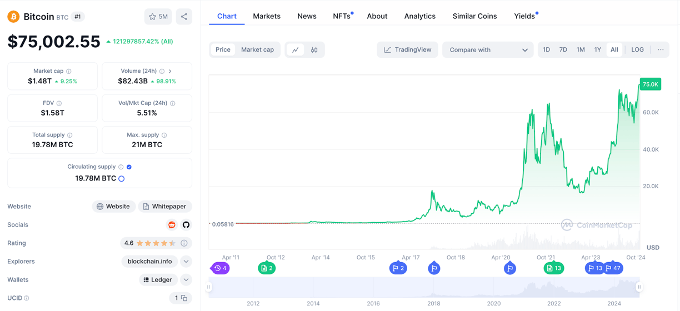Open chart more options ellipsis
The image size is (680, 311).
click(x=661, y=50)
